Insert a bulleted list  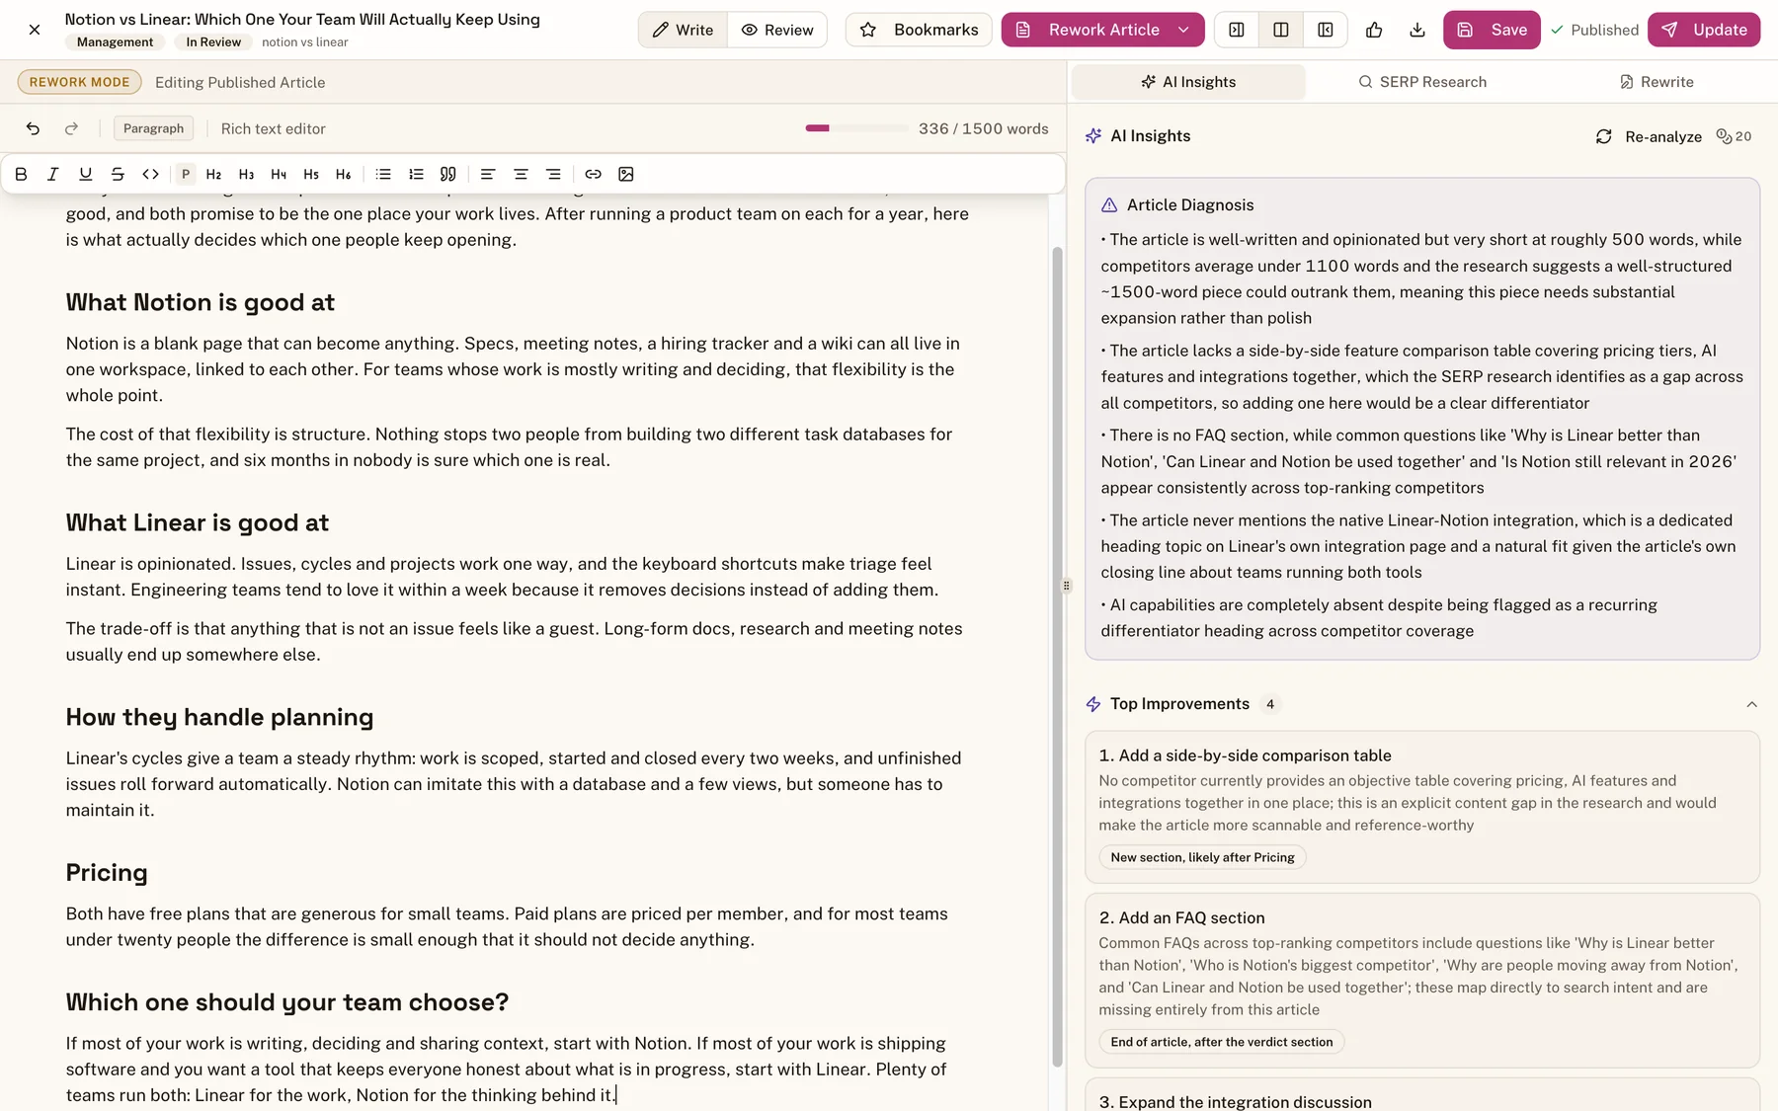coord(383,174)
